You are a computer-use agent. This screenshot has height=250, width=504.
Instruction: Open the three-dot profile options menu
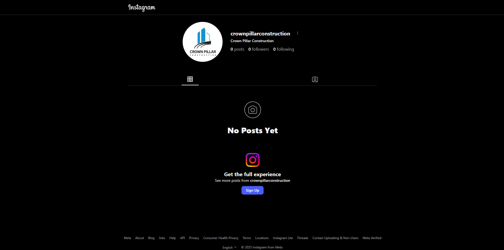click(298, 33)
